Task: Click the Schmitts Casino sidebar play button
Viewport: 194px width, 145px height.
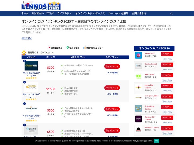Action: (x=167, y=128)
